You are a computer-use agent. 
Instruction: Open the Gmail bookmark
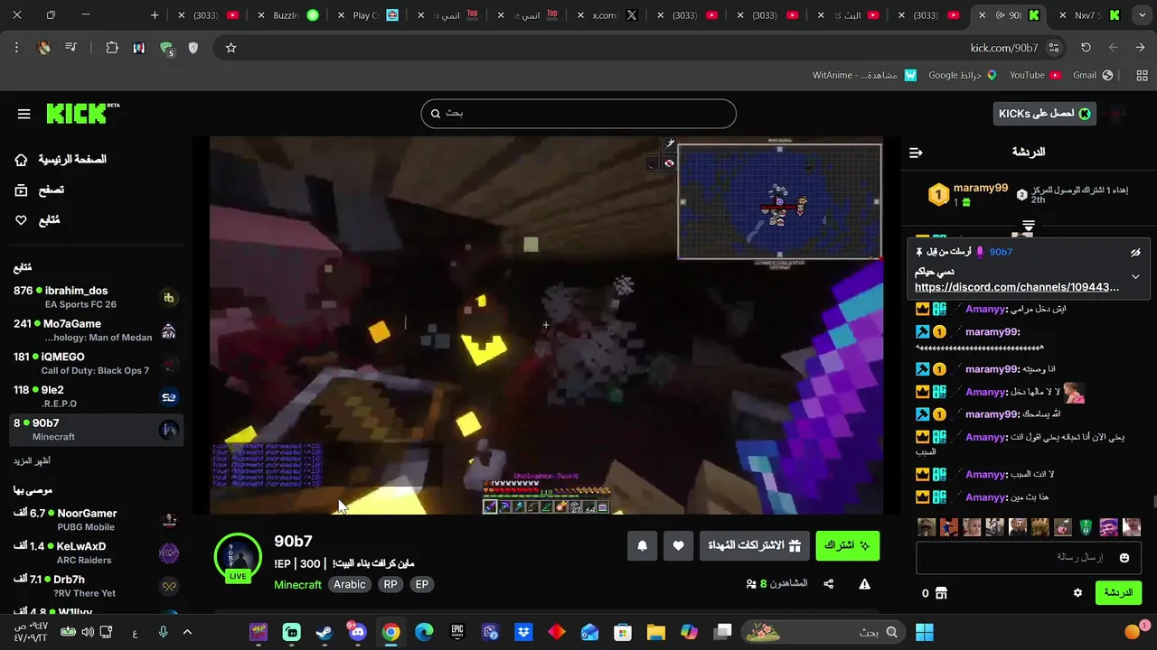tap(1092, 75)
